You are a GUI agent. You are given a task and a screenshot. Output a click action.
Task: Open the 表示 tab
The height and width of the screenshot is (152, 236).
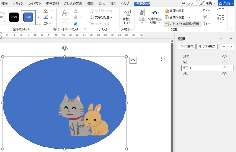pyautogui.click(x=101, y=3)
